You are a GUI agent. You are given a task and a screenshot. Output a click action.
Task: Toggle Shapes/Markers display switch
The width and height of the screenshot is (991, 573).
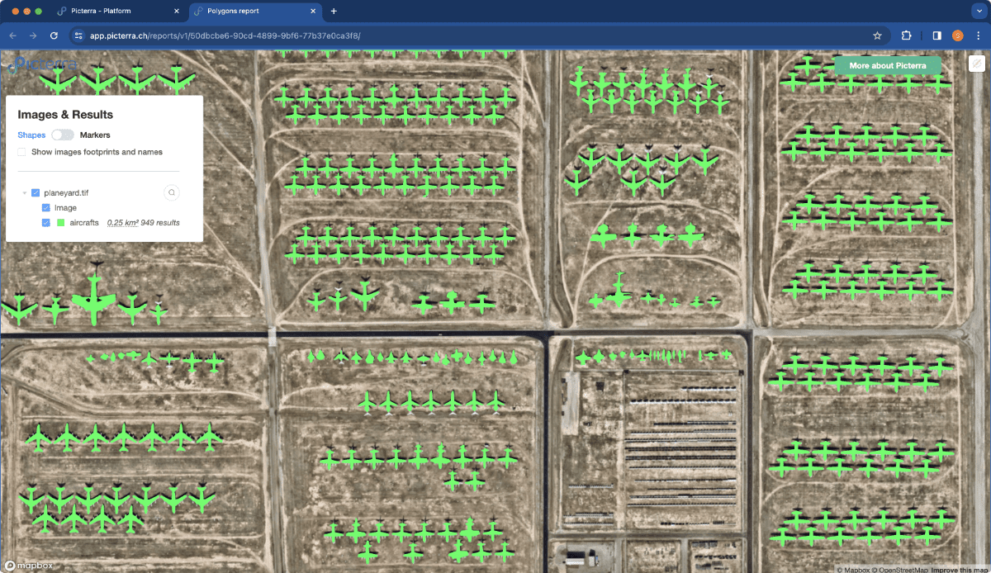pos(63,135)
